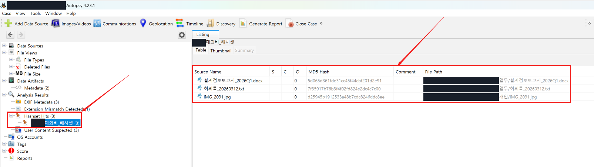Click the File Views eye icon

[x=11, y=52]
